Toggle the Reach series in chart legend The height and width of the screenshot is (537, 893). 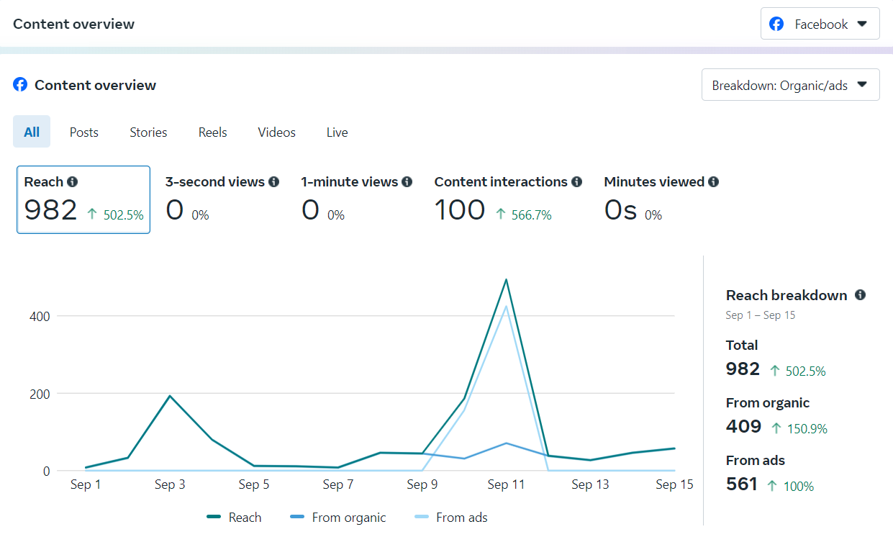235,517
